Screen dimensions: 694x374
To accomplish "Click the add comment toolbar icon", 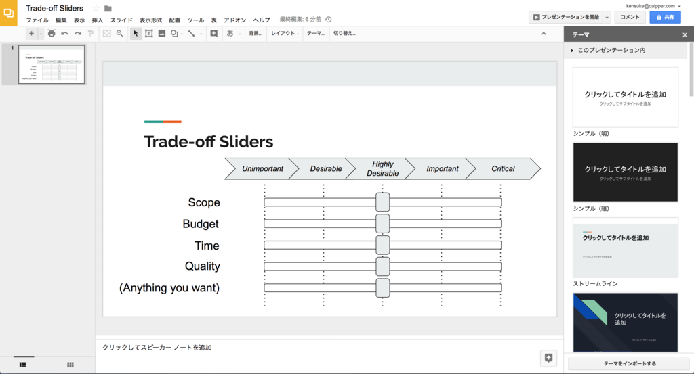I will click(213, 34).
